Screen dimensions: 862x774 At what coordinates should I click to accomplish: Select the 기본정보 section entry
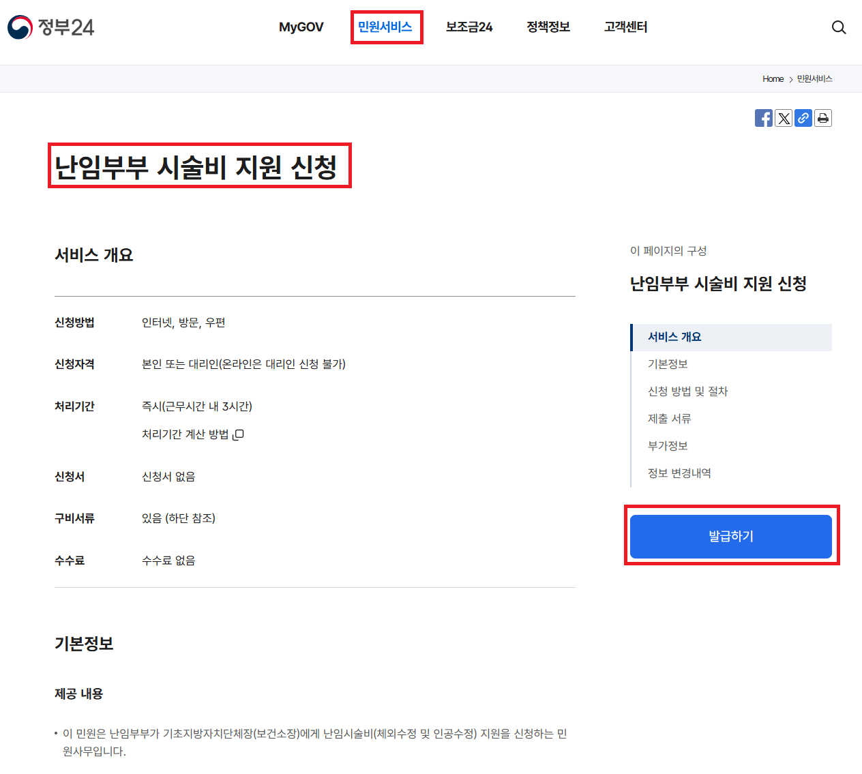pyautogui.click(x=668, y=363)
